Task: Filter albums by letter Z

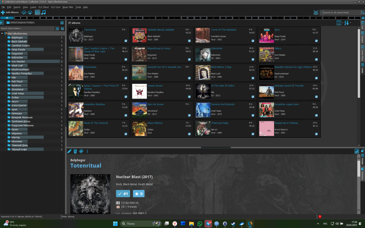Action: click(x=354, y=18)
